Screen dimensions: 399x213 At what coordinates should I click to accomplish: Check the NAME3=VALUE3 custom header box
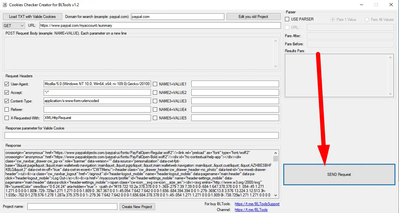(155, 101)
